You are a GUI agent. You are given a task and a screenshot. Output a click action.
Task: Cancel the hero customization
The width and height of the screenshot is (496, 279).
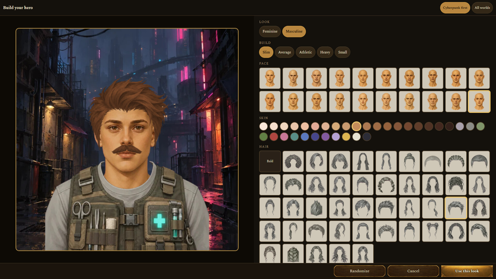point(413,271)
